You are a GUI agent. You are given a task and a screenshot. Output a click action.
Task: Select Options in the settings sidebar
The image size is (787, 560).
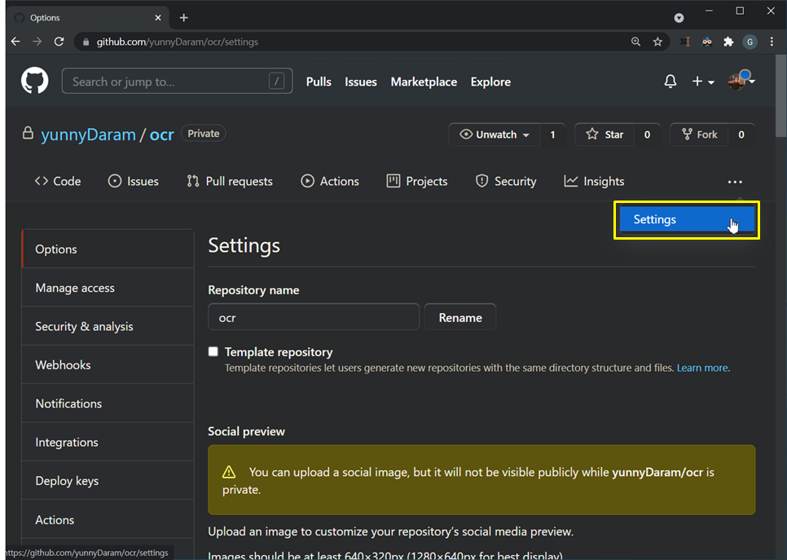[x=108, y=249]
